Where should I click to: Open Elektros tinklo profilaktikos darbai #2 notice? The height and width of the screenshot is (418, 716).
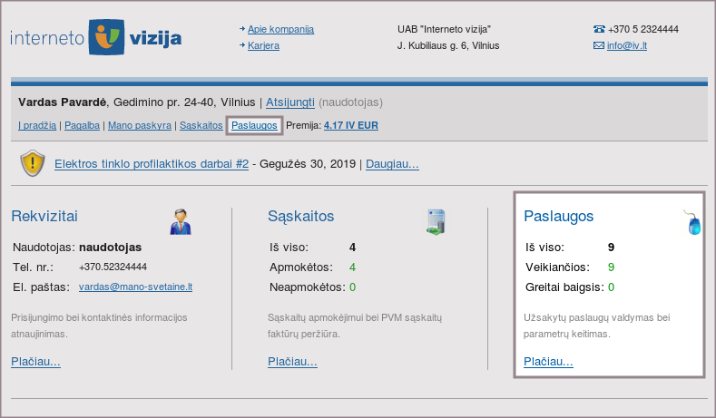152,164
